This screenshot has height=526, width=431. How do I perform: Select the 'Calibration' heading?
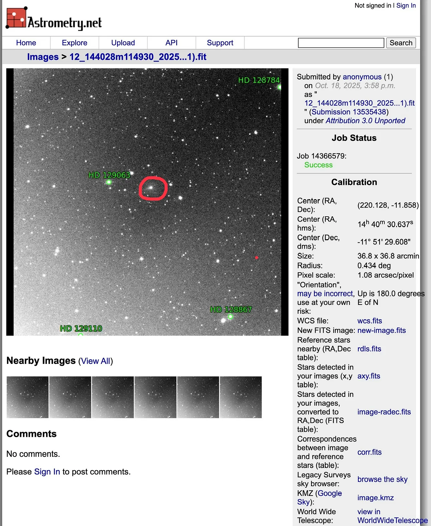coord(354,182)
